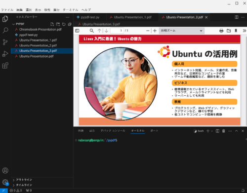Open Run and Debug view

coord(5,54)
